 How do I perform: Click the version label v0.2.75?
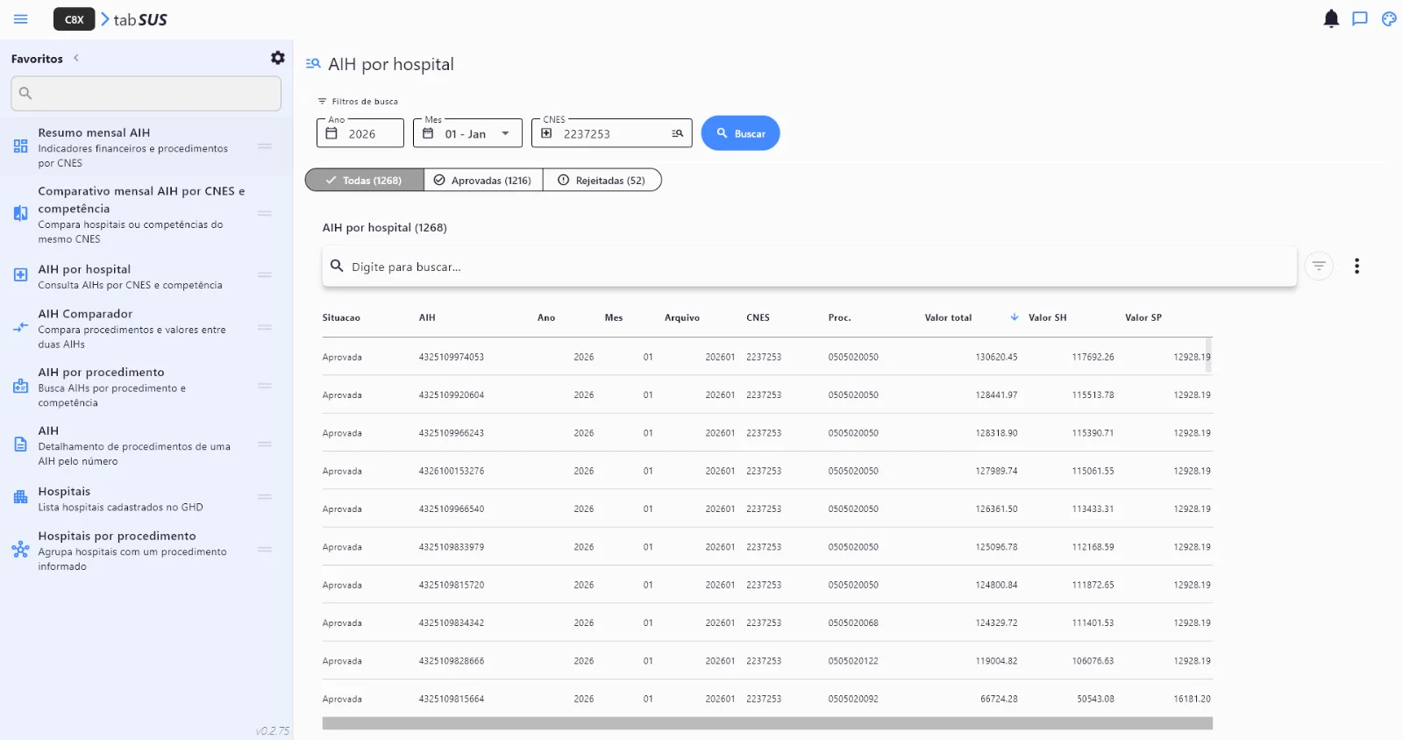tap(273, 730)
